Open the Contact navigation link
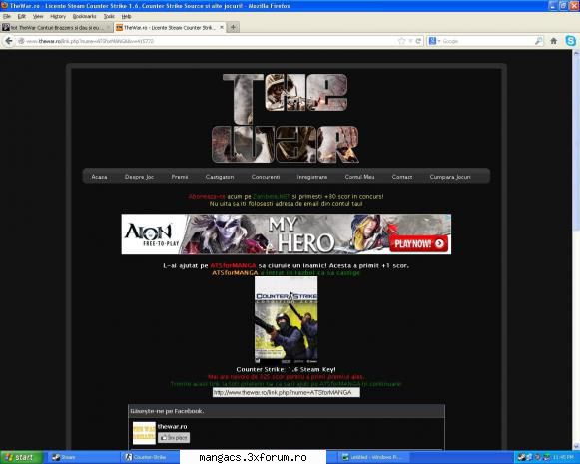 click(402, 177)
